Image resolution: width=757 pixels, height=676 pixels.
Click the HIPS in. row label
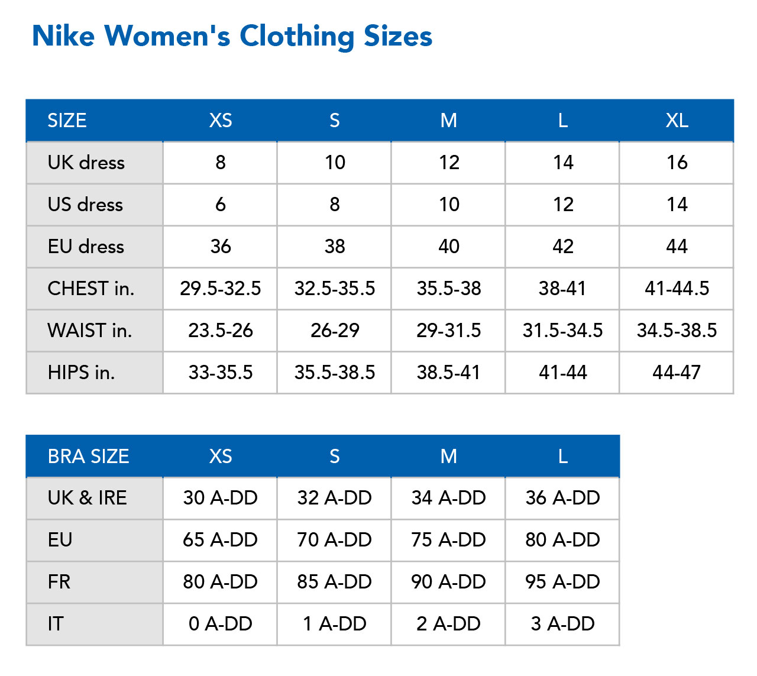click(81, 373)
